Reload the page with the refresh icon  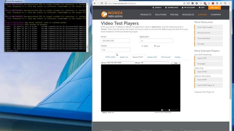(x=102, y=3)
